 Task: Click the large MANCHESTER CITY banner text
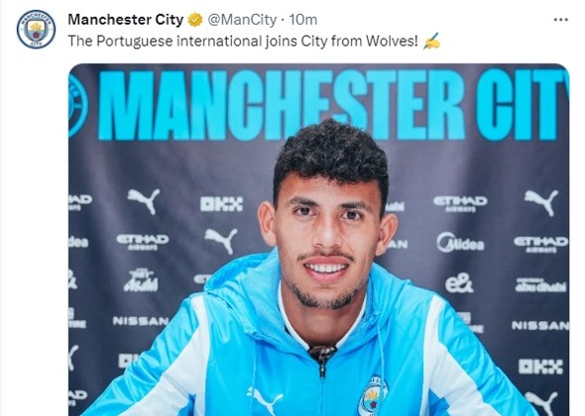click(334, 104)
